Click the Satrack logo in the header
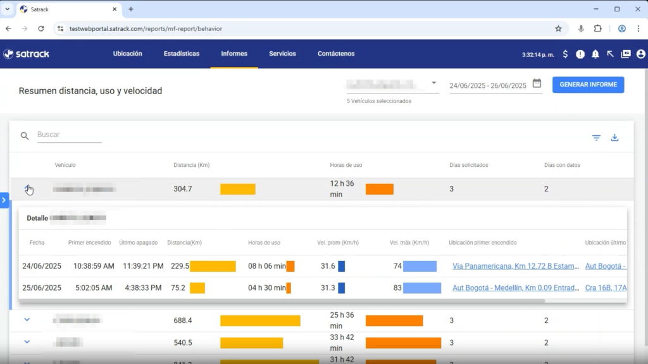The height and width of the screenshot is (364, 648). tap(26, 54)
